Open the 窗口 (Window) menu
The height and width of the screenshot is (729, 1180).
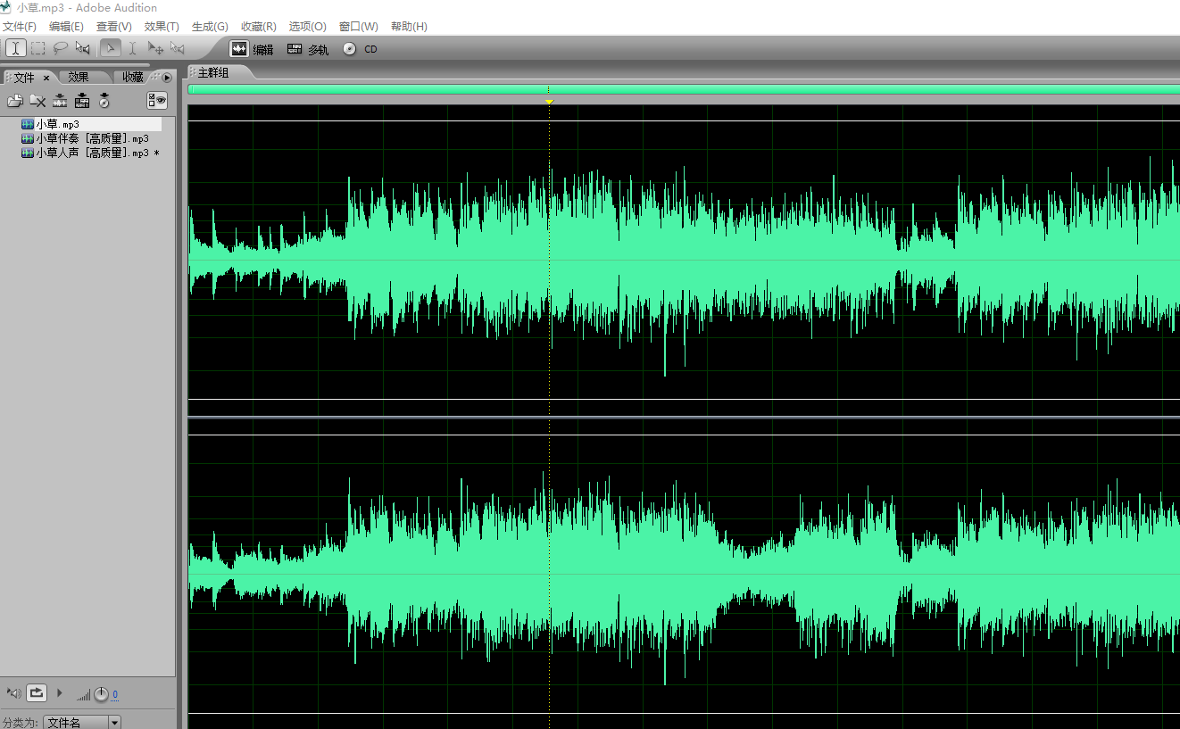point(358,27)
